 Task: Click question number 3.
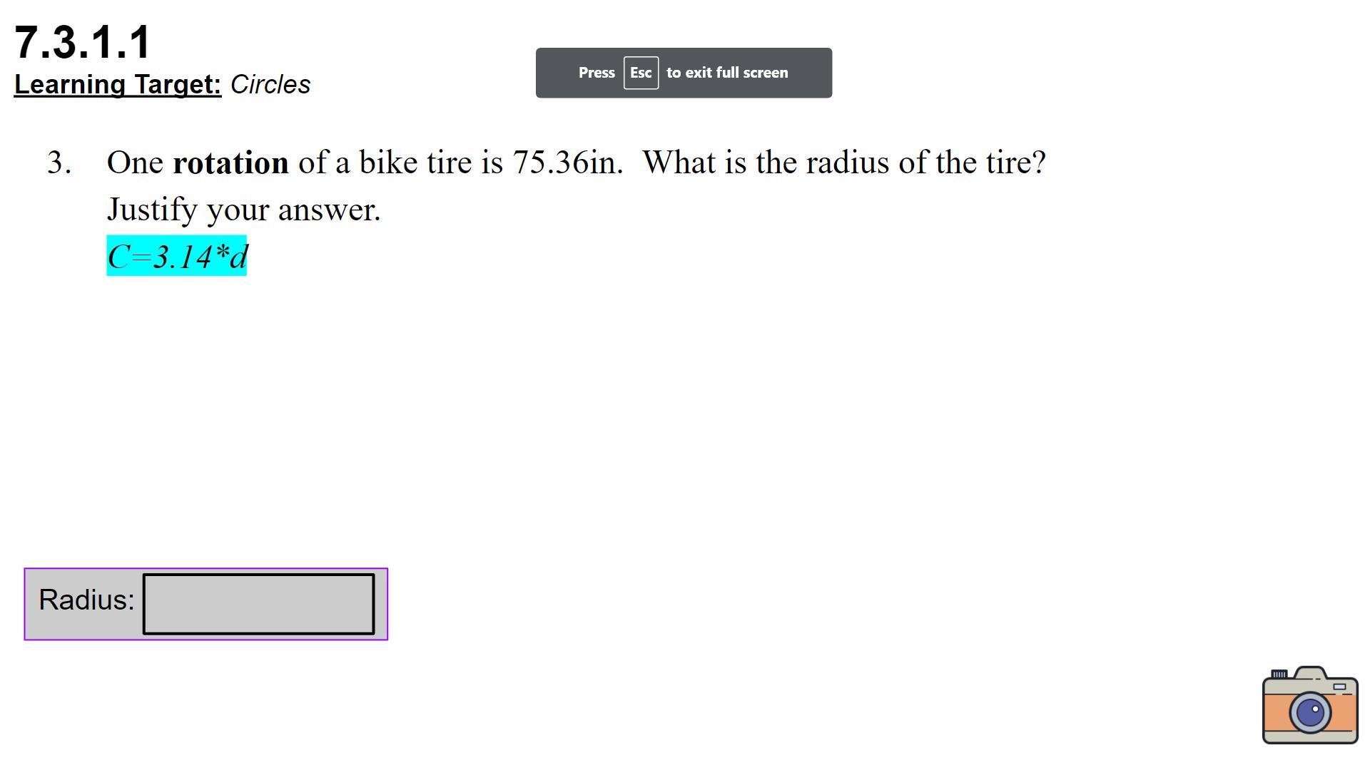coord(59,163)
